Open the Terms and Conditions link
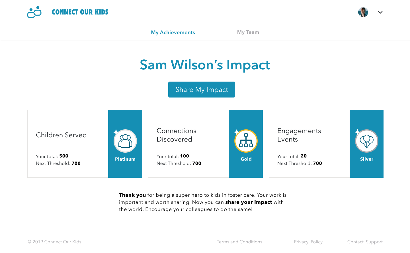The width and height of the screenshot is (410, 253). click(x=239, y=242)
